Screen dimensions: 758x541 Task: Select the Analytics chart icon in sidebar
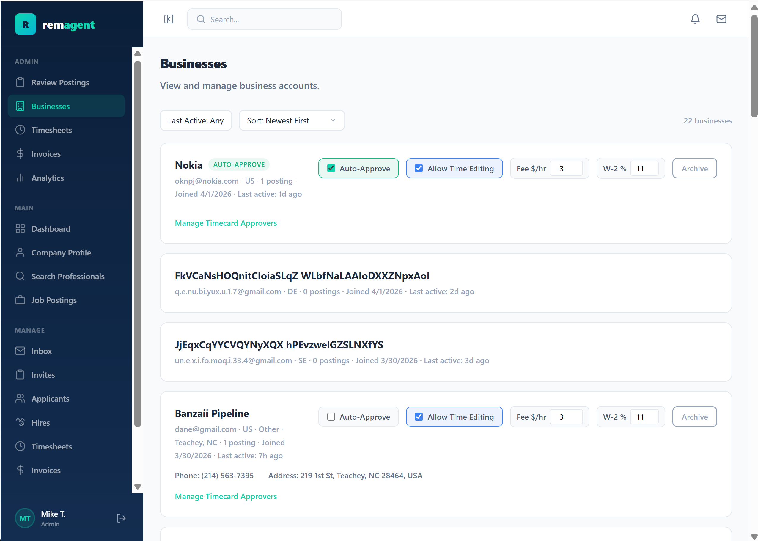pyautogui.click(x=20, y=178)
